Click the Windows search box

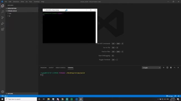[x=21, y=99]
